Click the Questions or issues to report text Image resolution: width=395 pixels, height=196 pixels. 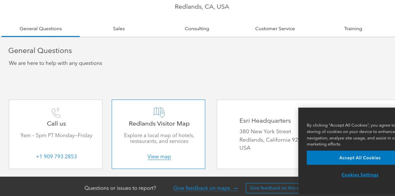120,188
